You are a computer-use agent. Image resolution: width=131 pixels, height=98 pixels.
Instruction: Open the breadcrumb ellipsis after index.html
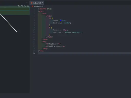(44, 7)
